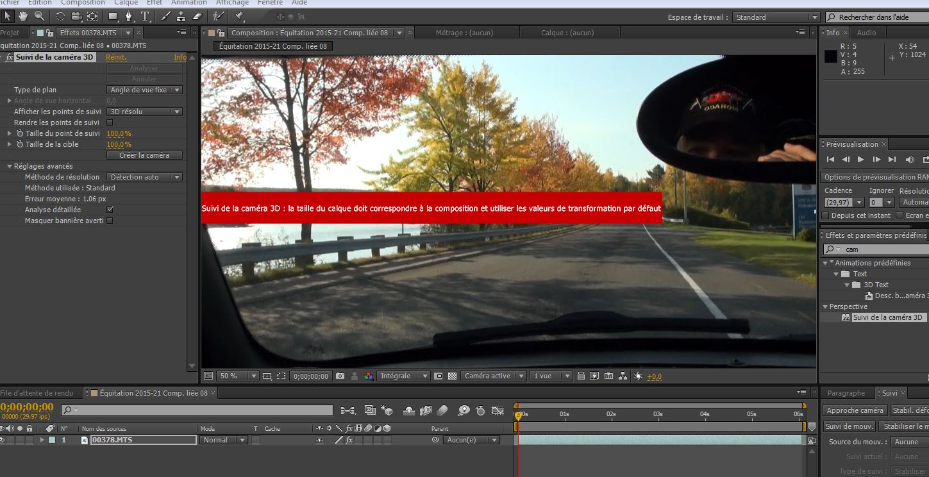Toggle the transparency grid icon
The width and height of the screenshot is (929, 477).
[452, 376]
